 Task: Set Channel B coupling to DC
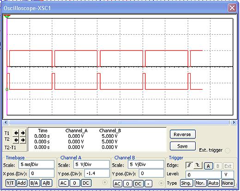coord(138,184)
